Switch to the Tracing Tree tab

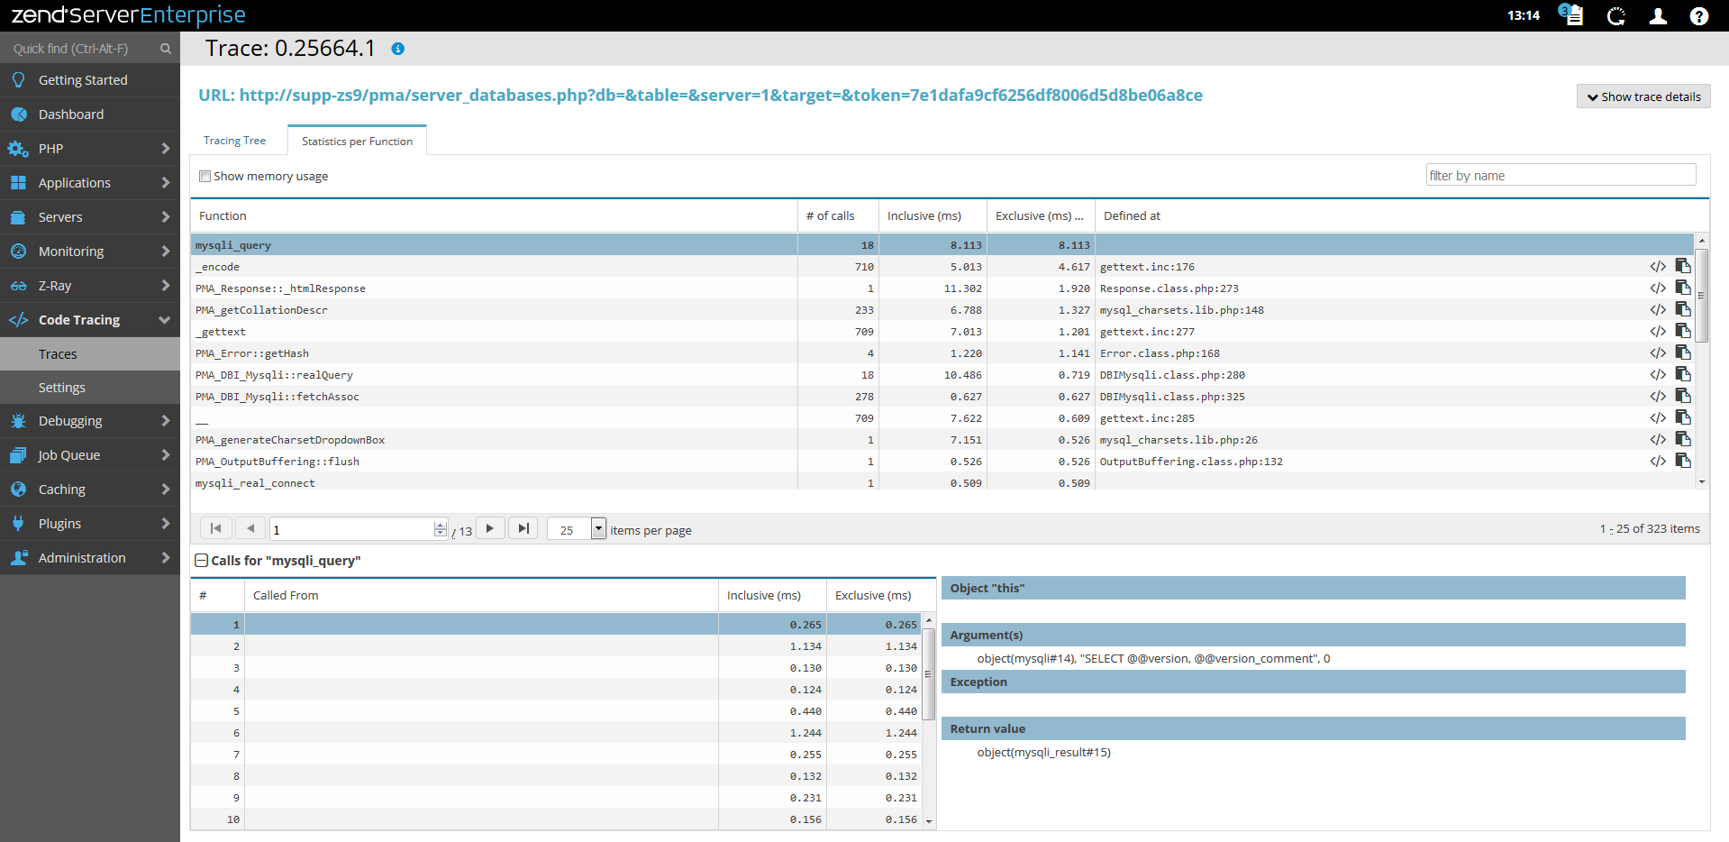tap(234, 141)
